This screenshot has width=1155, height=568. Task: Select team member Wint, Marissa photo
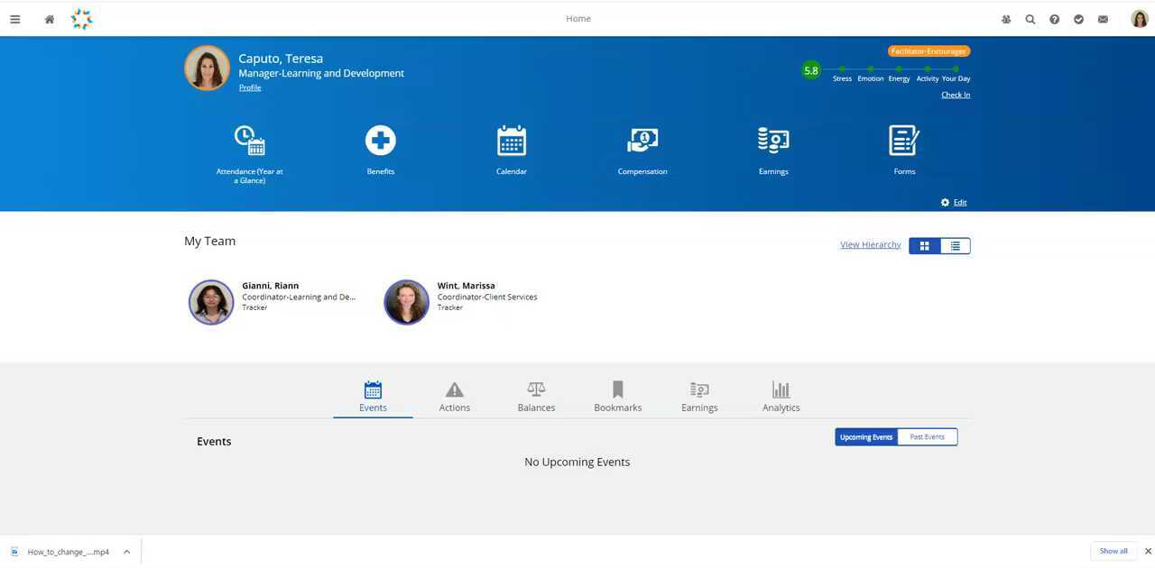coord(406,302)
